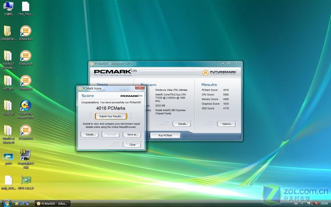Click the HDD Score value 4179

[226, 108]
